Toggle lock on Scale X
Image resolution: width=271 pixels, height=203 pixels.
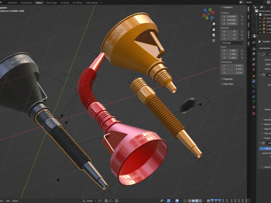[242, 51]
